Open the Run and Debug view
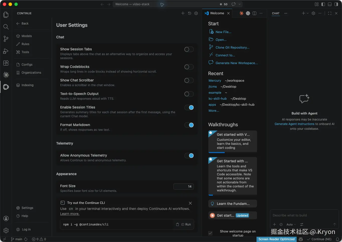 [x=6, y=51]
